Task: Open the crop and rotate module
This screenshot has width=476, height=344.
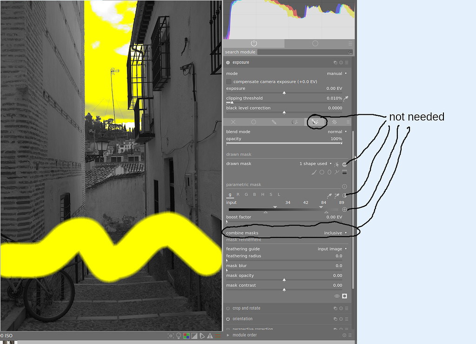Action: pos(247,308)
